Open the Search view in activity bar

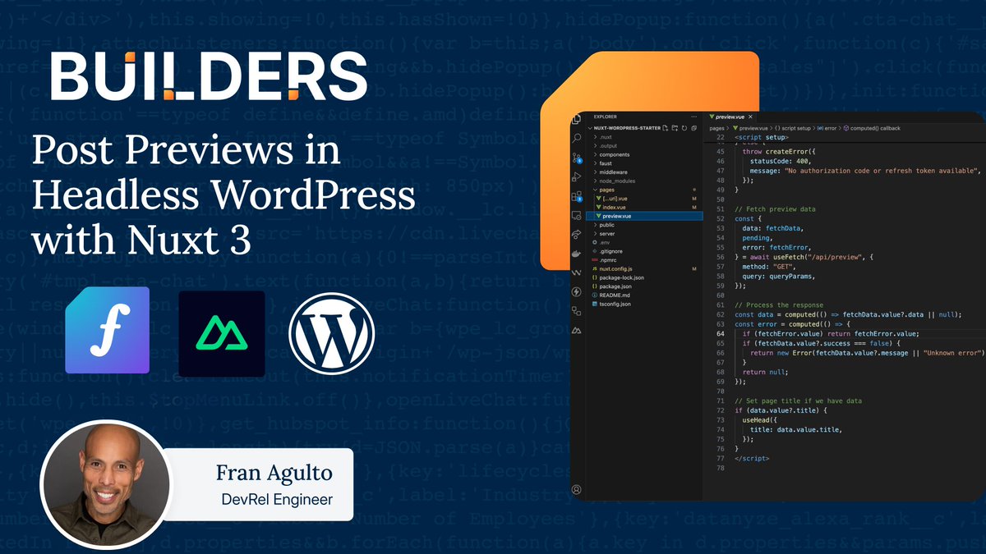coord(576,138)
